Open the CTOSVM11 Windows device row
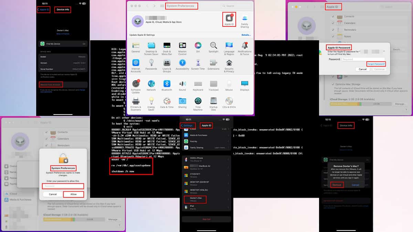This screenshot has height=232, width=413. point(206,175)
